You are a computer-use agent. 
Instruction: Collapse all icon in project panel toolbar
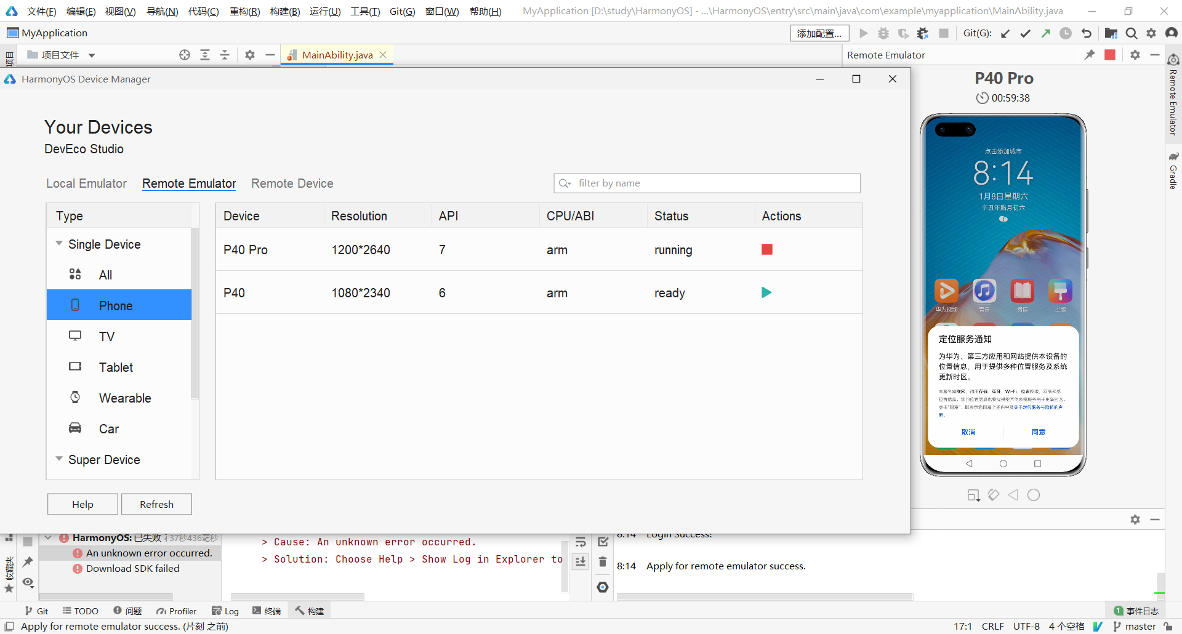(225, 55)
